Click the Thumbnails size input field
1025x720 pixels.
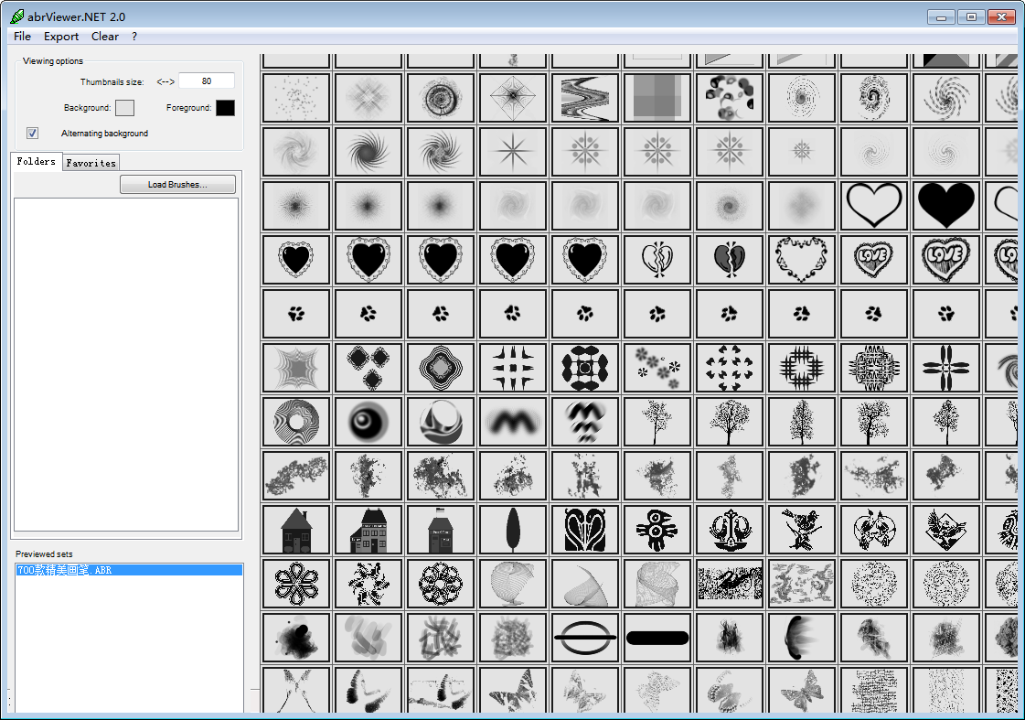click(x=206, y=81)
